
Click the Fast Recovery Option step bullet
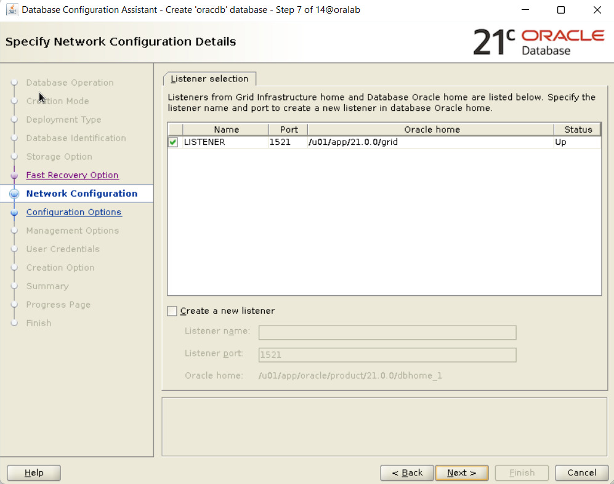[15, 175]
